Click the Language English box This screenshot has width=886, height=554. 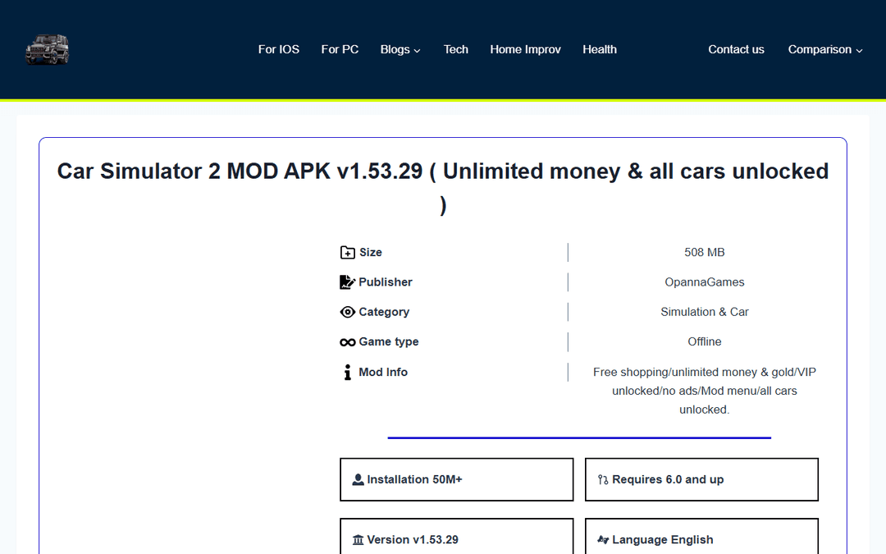pyautogui.click(x=701, y=537)
